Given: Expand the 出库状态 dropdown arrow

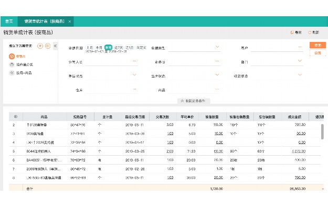Looking at the screenshot, I should coord(217,75).
